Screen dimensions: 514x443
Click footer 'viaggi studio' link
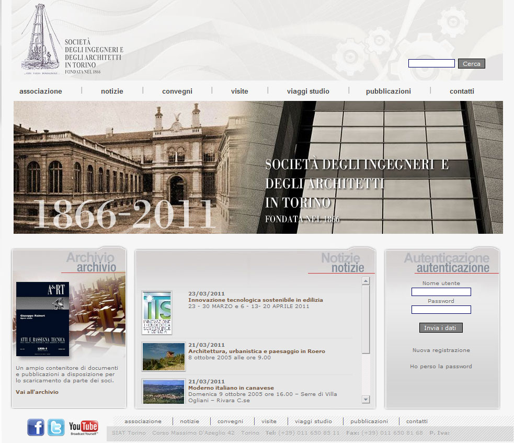(x=313, y=422)
